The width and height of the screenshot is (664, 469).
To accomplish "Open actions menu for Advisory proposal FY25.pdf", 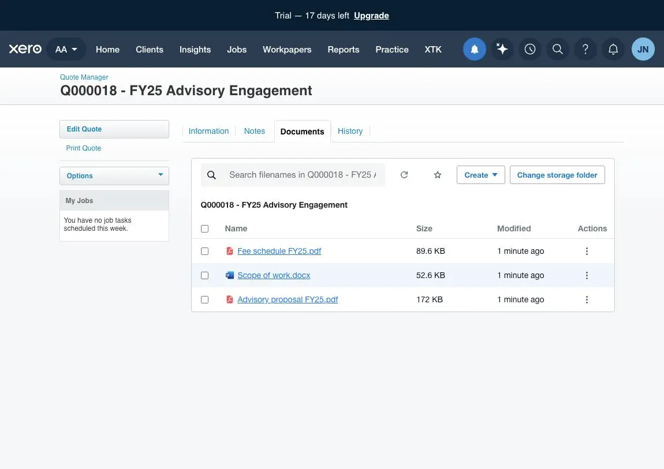I will (x=587, y=299).
